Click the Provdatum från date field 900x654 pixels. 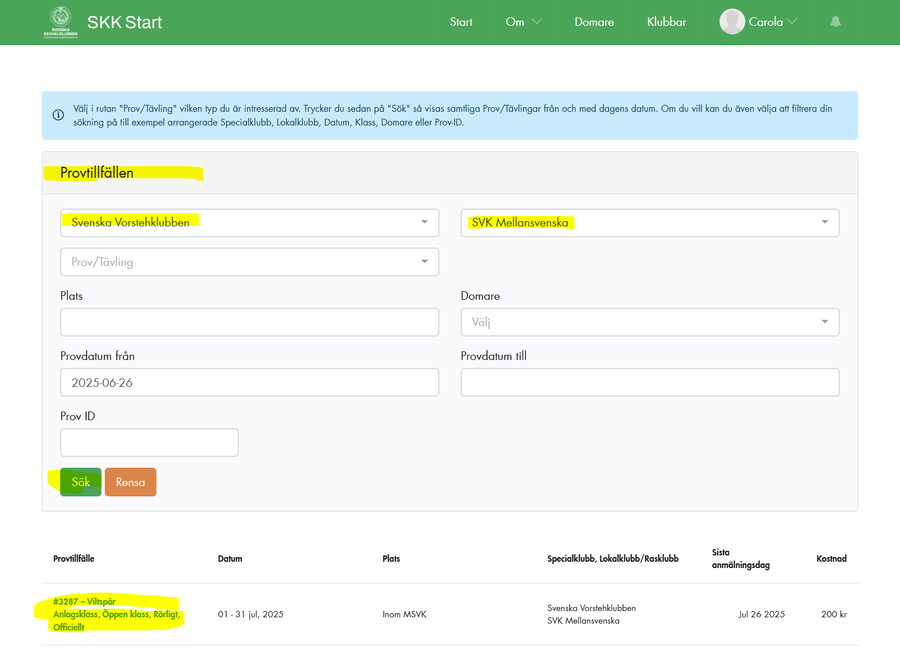tap(250, 382)
